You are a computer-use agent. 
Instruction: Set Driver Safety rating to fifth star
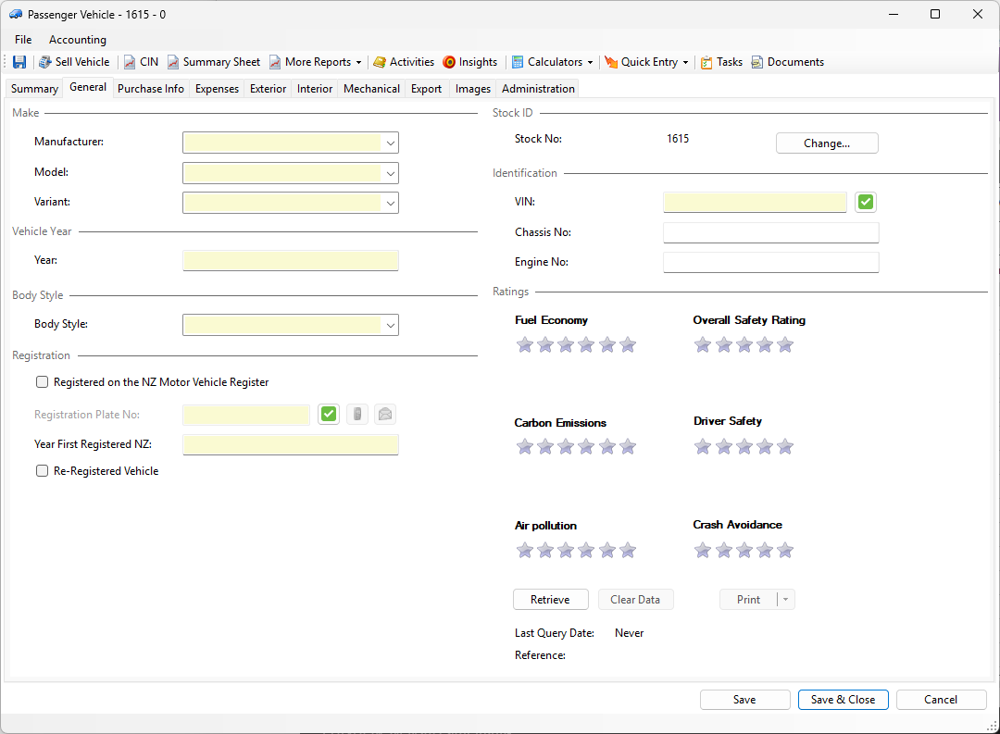tap(786, 447)
